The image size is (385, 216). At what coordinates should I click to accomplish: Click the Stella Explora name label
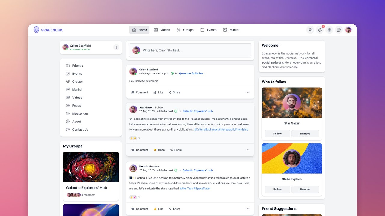pyautogui.click(x=292, y=179)
